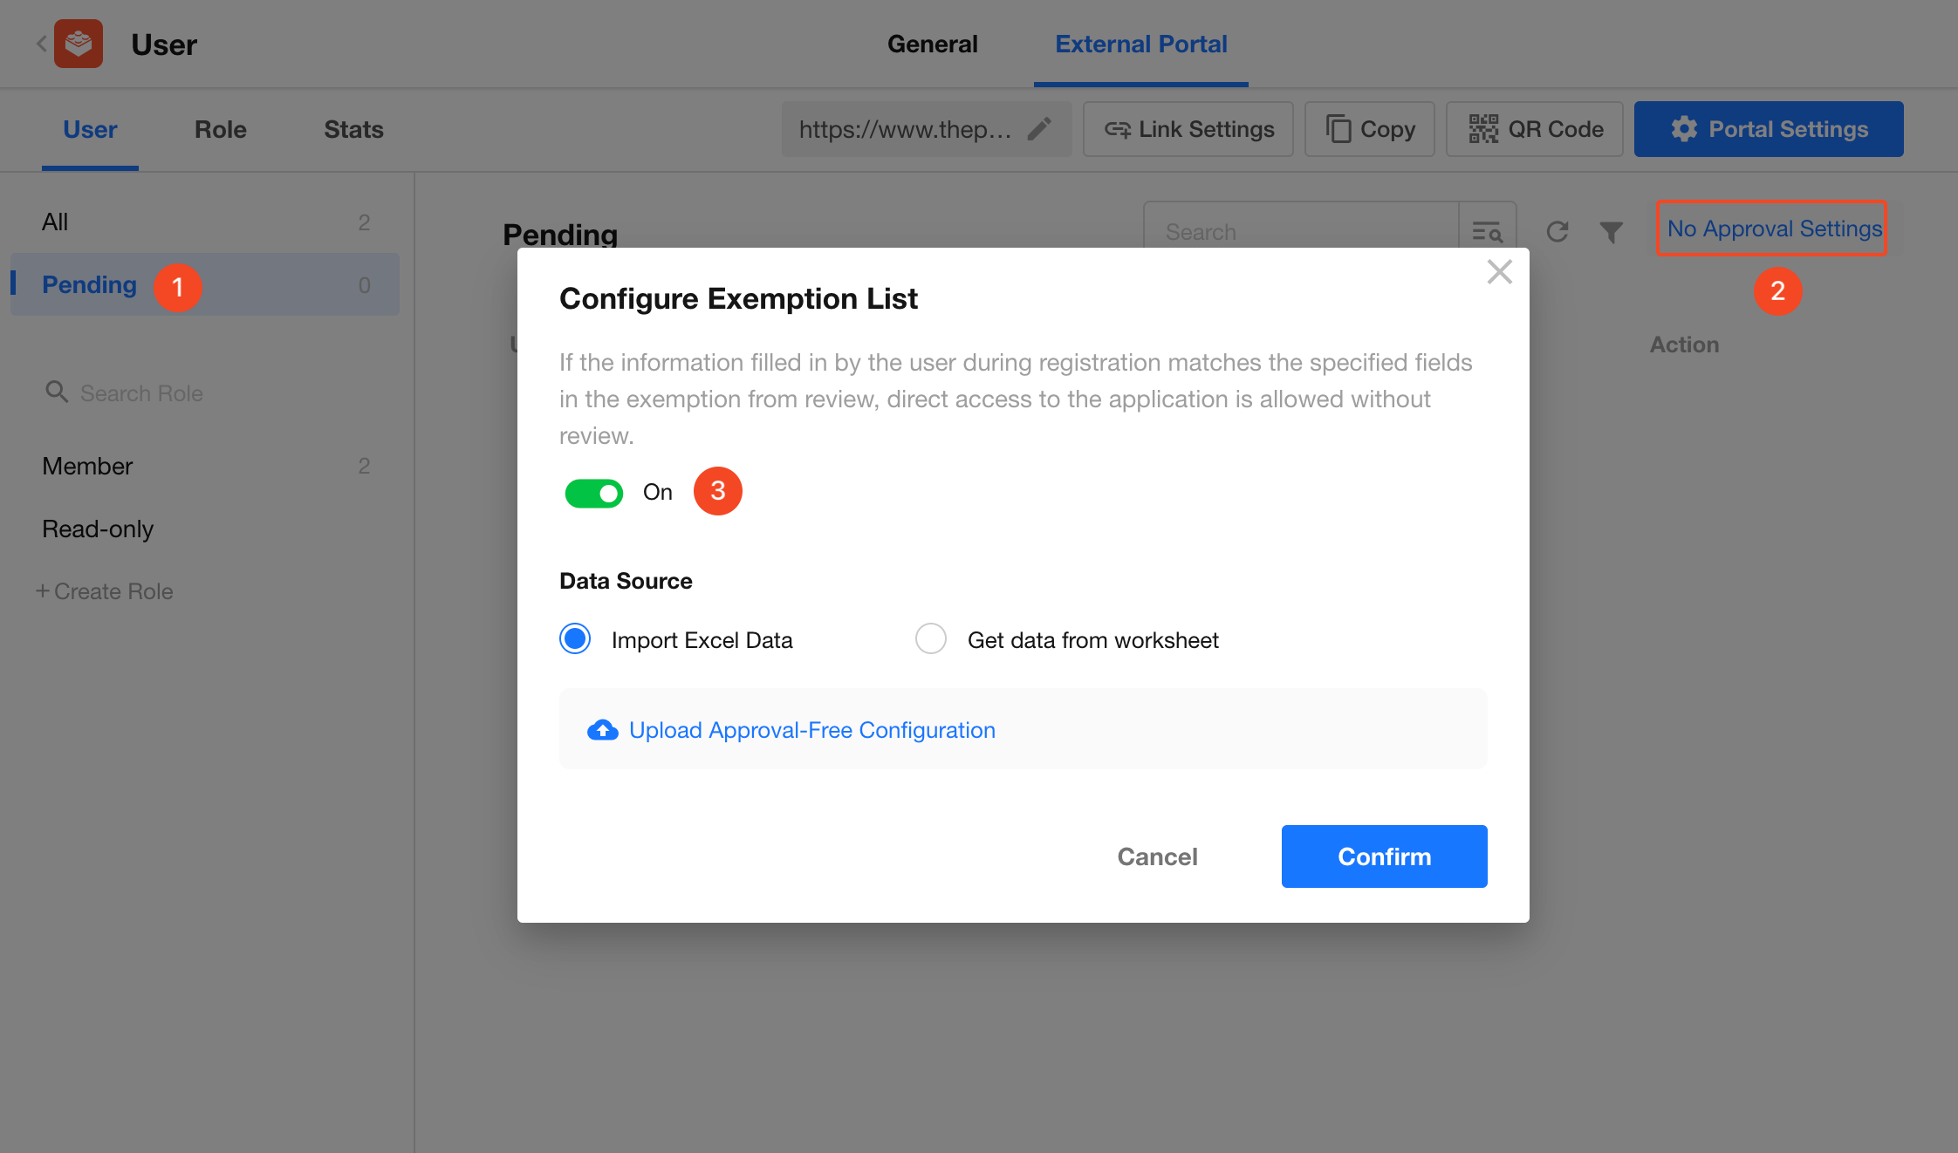Select Import Excel Data radio option

tap(575, 639)
